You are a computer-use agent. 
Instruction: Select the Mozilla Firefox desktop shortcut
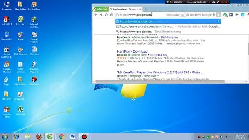point(7,112)
